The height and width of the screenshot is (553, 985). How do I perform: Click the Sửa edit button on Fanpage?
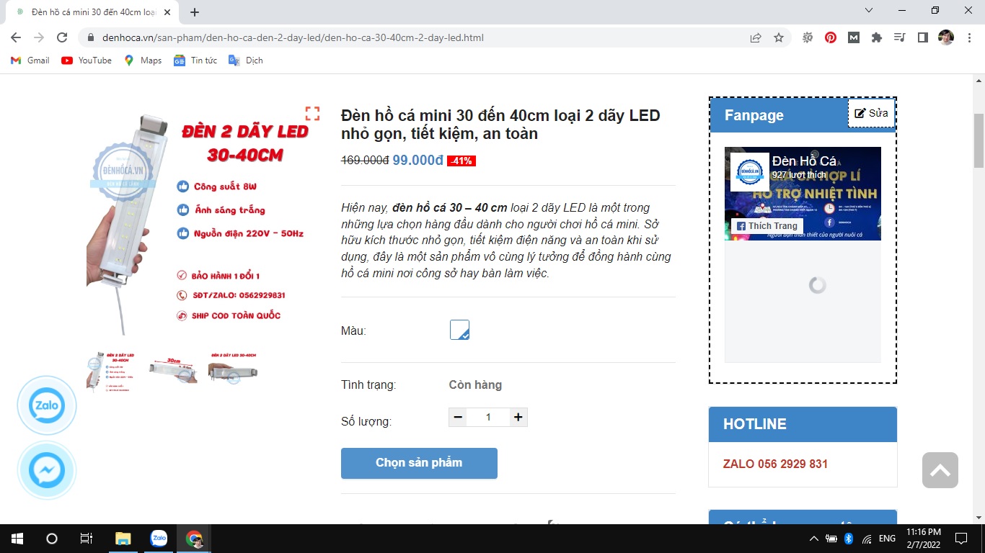[x=871, y=113]
